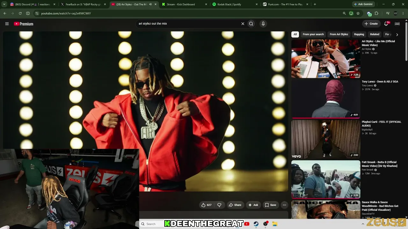This screenshot has width=408, height=229.
Task: Open the YouTube account avatar menu
Action: tap(397, 24)
